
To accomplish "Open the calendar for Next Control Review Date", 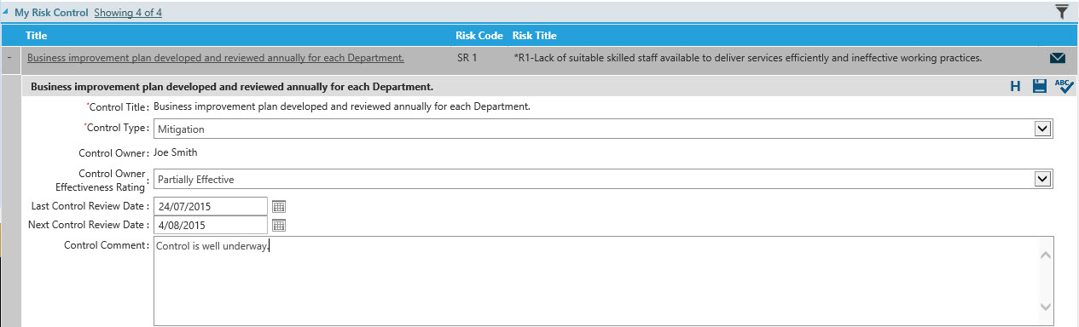I will pyautogui.click(x=279, y=226).
